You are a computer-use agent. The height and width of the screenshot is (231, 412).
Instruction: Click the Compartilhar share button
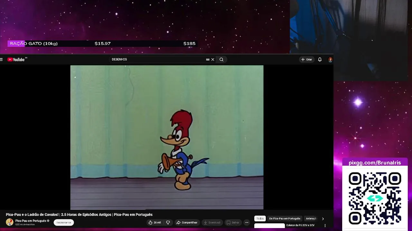(187, 222)
